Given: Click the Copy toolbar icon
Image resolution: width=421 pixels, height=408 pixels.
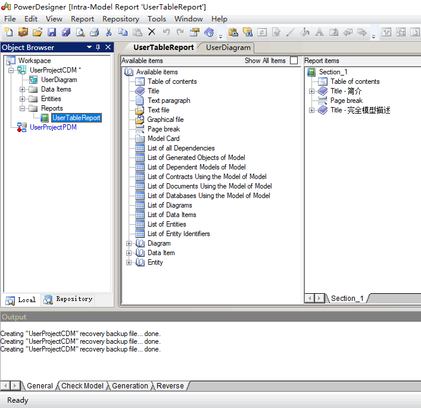Looking at the screenshot, I should pyautogui.click(x=123, y=32).
